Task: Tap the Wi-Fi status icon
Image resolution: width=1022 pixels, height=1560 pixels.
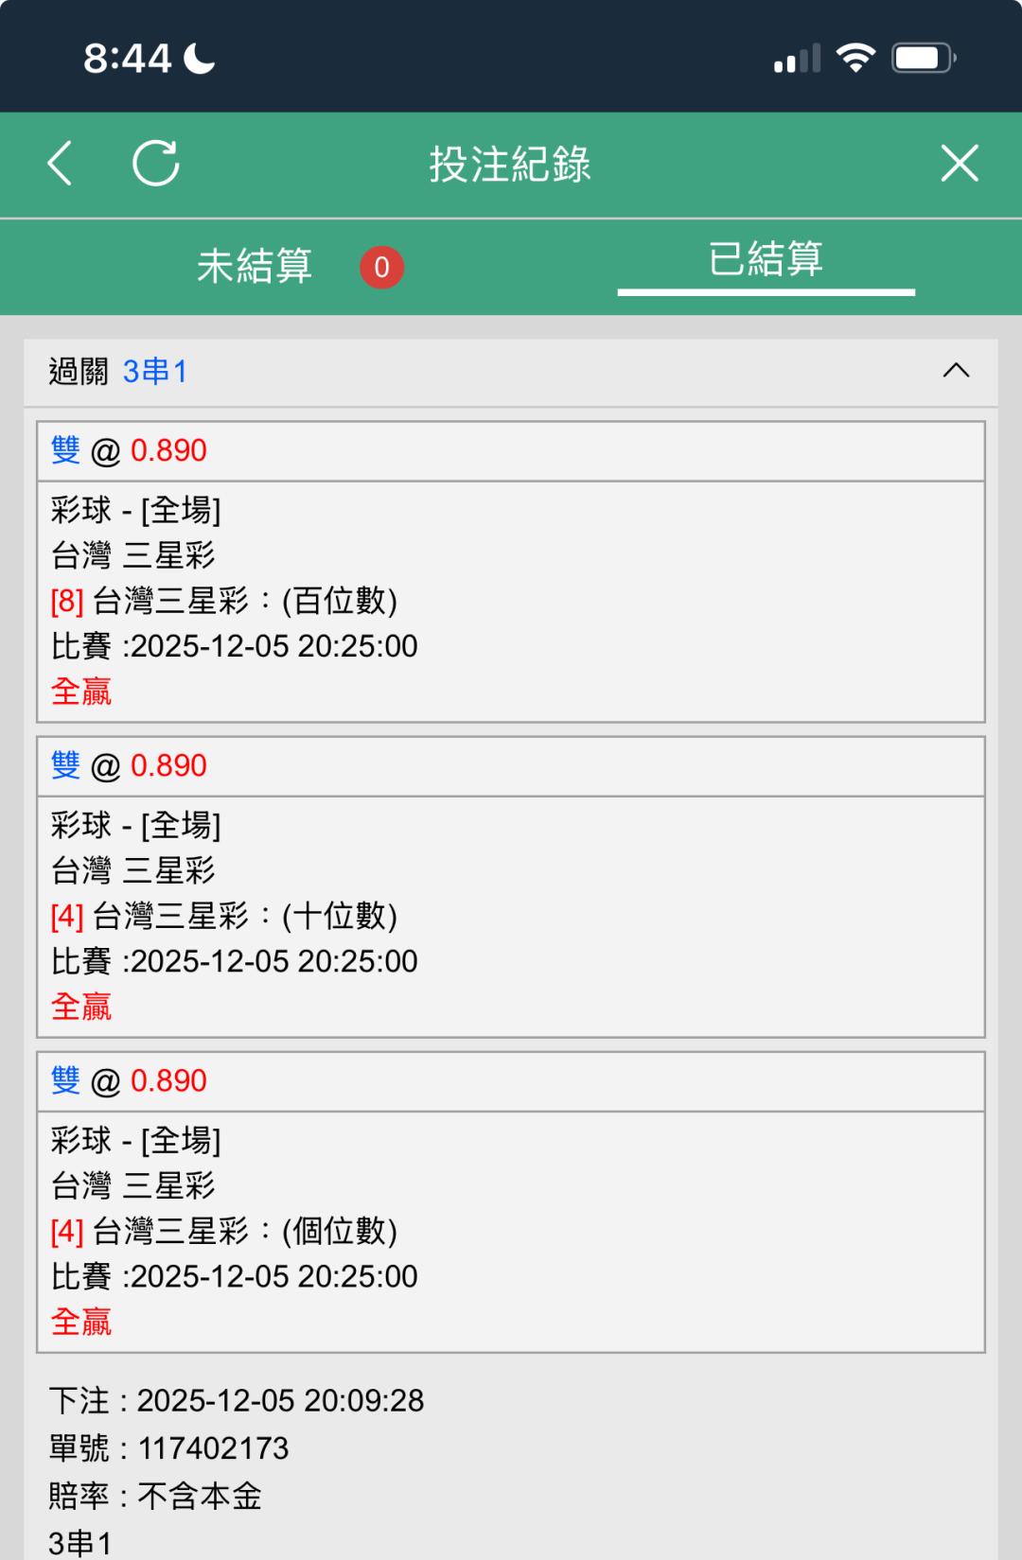Action: [855, 58]
